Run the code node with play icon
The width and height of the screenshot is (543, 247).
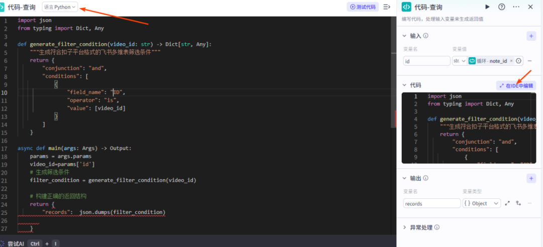(487, 7)
